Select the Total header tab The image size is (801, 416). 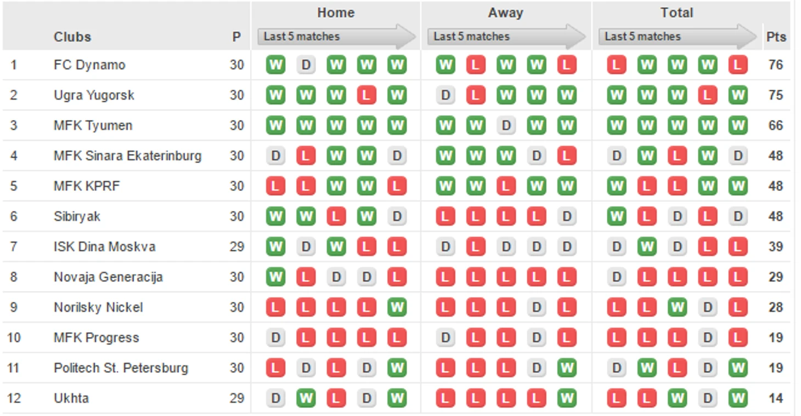click(x=677, y=13)
